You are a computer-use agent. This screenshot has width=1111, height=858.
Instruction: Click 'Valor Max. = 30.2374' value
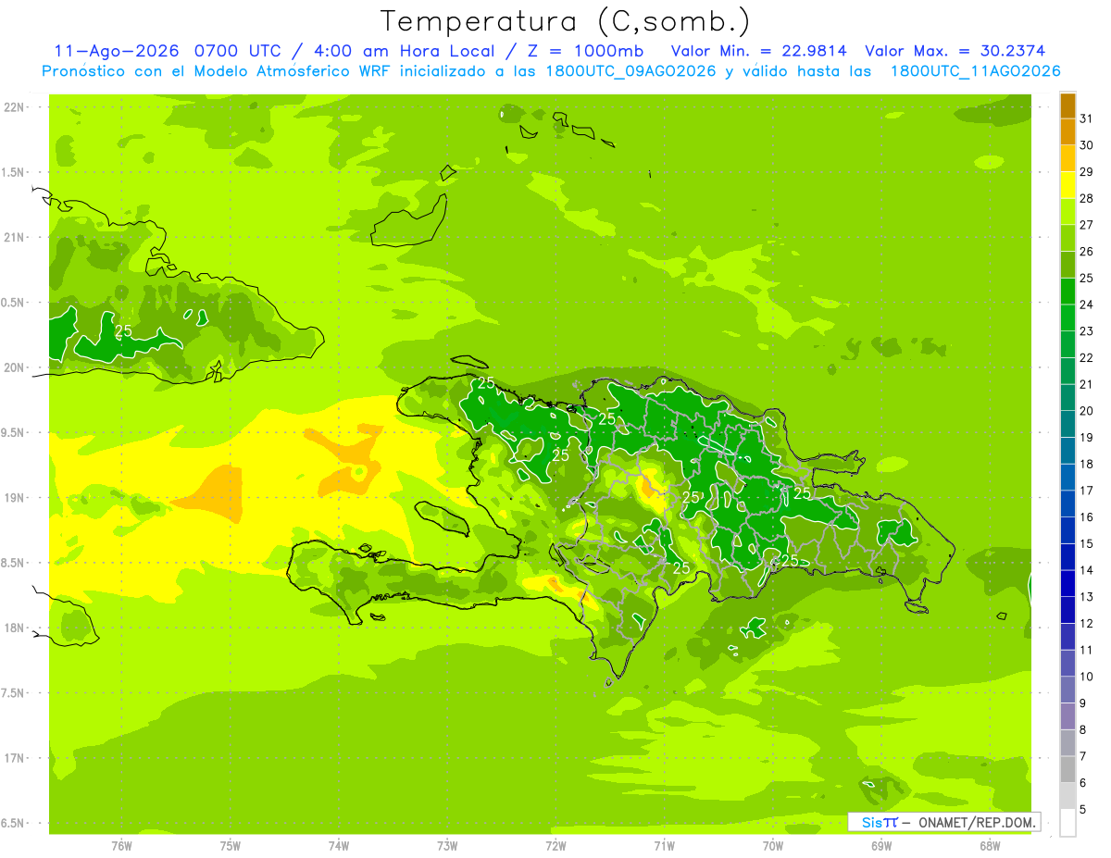click(x=955, y=51)
